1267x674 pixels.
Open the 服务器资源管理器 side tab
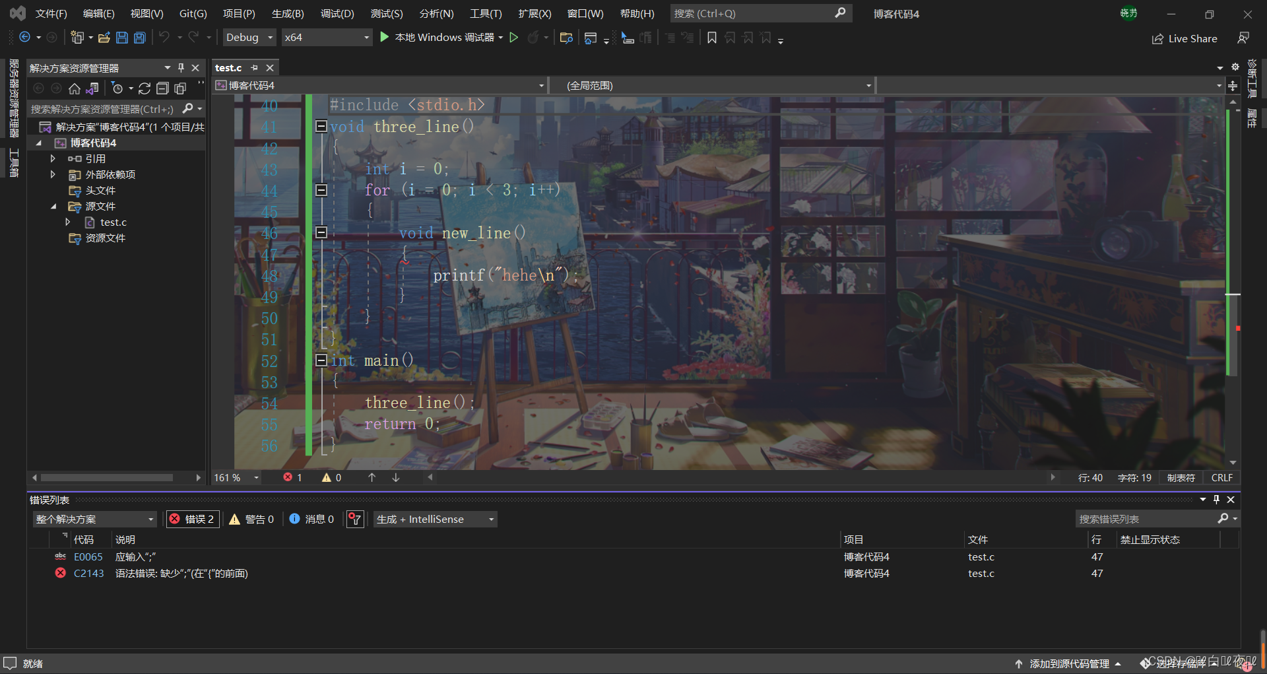(x=13, y=98)
